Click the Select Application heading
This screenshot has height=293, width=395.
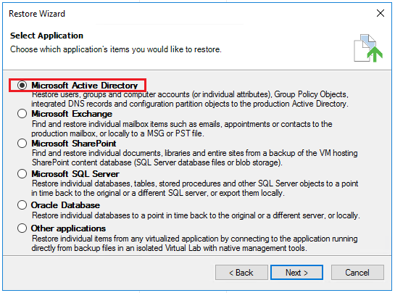[46, 36]
